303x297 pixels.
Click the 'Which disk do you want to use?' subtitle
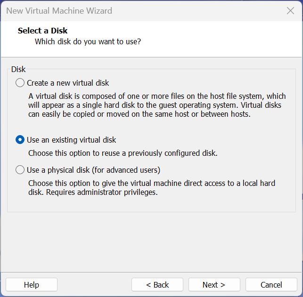tap(88, 41)
